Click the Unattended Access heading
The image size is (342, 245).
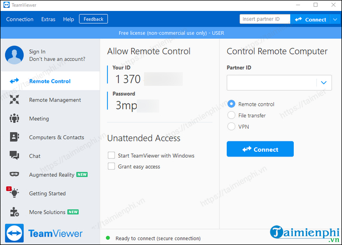[144, 138]
